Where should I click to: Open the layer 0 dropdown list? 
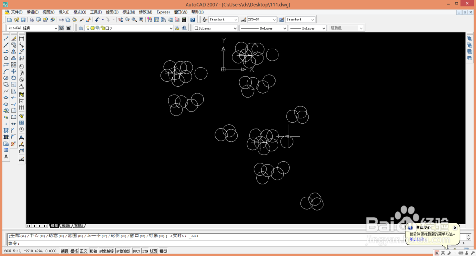tap(129, 28)
